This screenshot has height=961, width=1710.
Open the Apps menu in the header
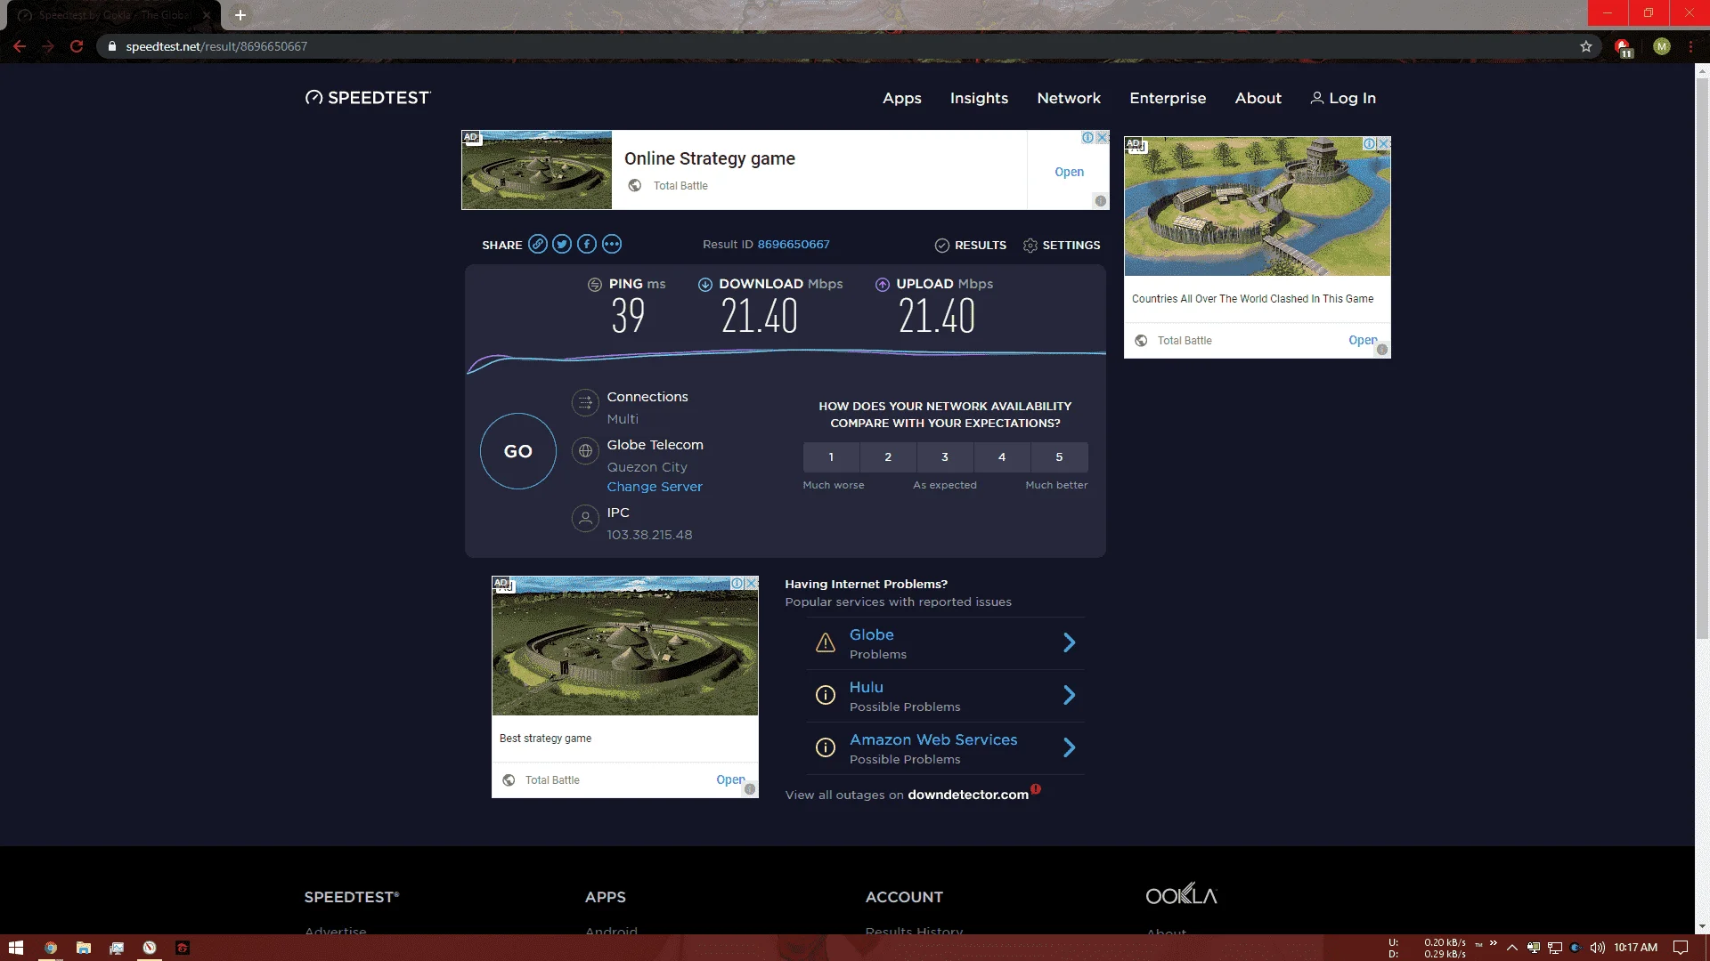[902, 98]
